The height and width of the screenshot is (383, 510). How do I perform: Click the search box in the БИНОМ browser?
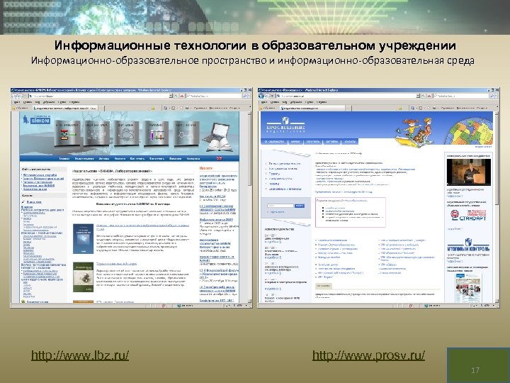[214, 96]
